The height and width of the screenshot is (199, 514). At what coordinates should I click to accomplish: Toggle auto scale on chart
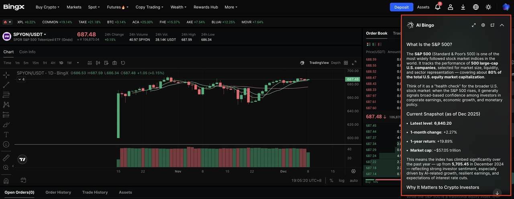click(353, 181)
